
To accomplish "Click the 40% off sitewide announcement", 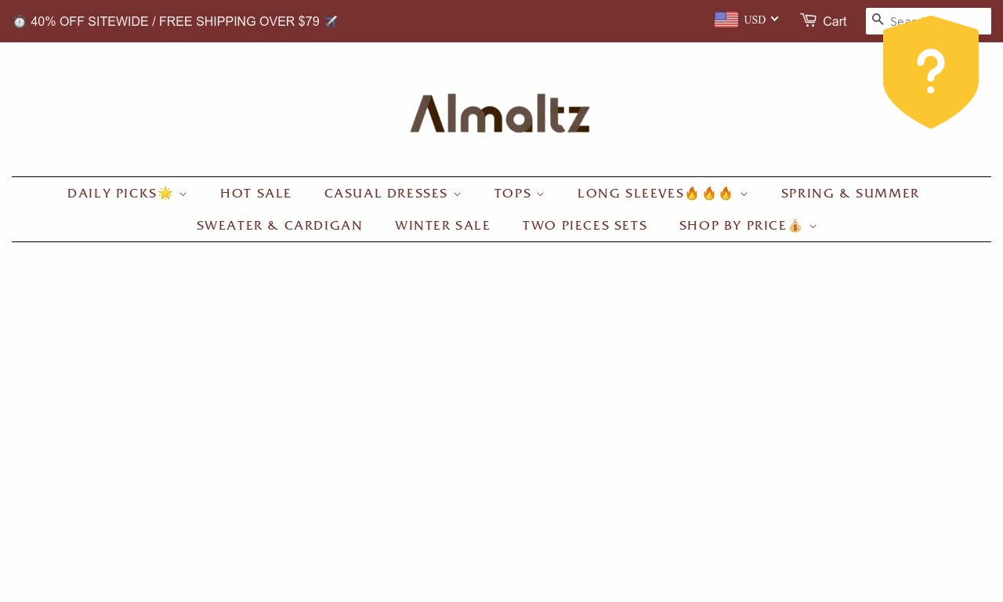I will tap(175, 22).
